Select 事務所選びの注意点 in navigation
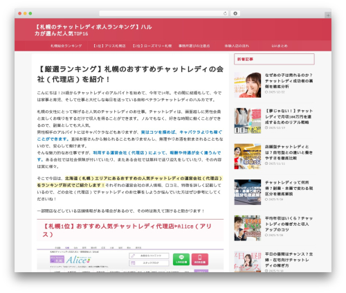Screen dimensions: 346x293 coord(194,46)
